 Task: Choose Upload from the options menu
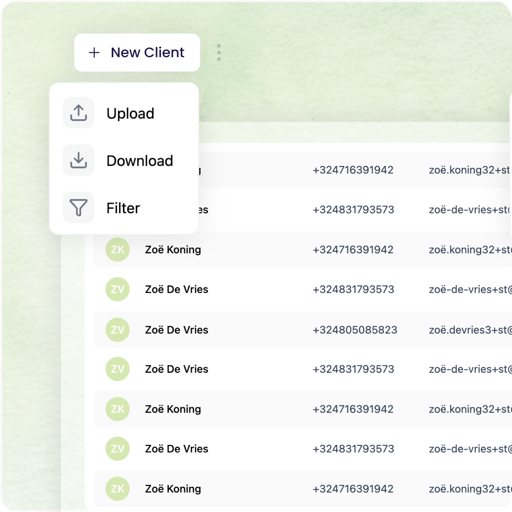[124, 113]
